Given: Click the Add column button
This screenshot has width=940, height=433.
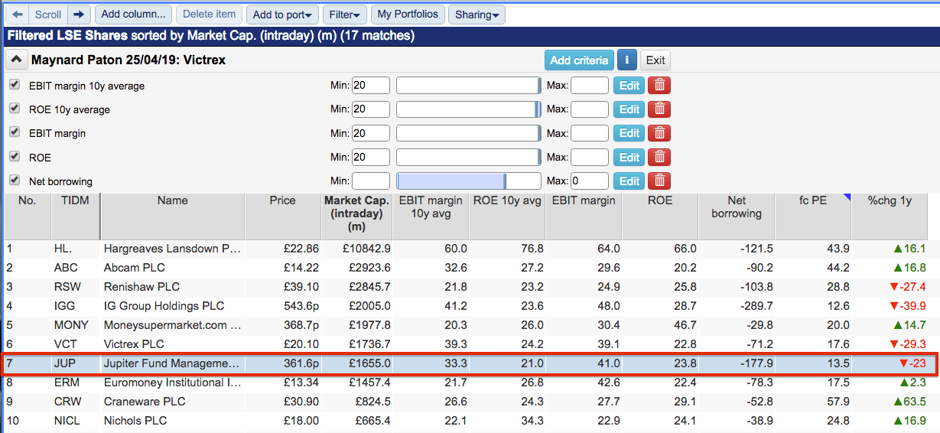Looking at the screenshot, I should [134, 14].
